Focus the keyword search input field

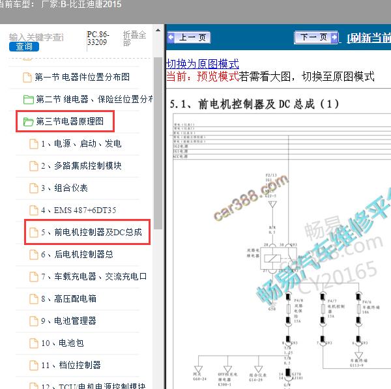(36, 37)
